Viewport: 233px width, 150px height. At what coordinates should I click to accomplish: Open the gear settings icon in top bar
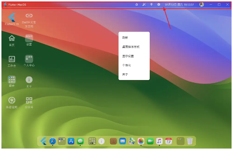[x=159, y=5]
